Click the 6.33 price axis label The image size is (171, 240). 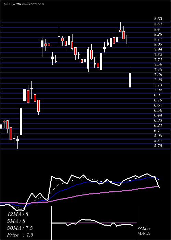(x=158, y=120)
